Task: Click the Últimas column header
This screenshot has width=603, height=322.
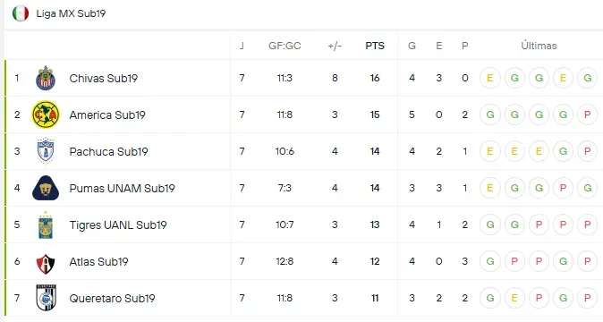Action: pyautogui.click(x=539, y=46)
